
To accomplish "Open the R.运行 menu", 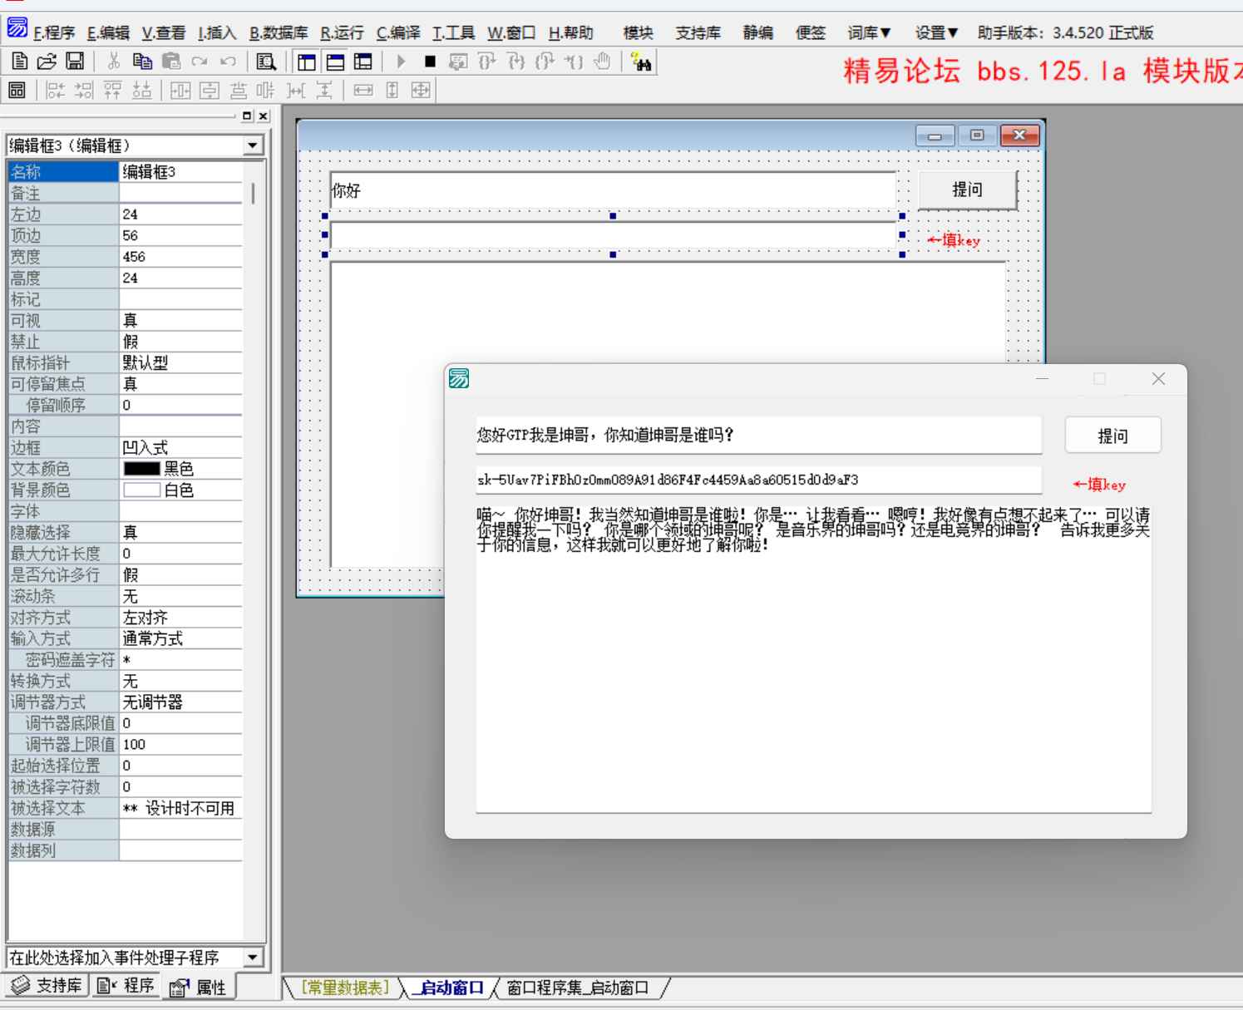I will [x=342, y=33].
